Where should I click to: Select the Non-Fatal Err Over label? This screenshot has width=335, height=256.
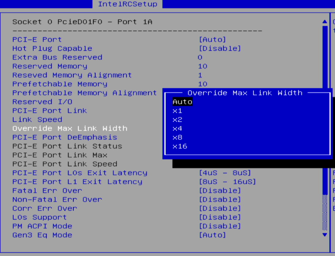(57, 199)
